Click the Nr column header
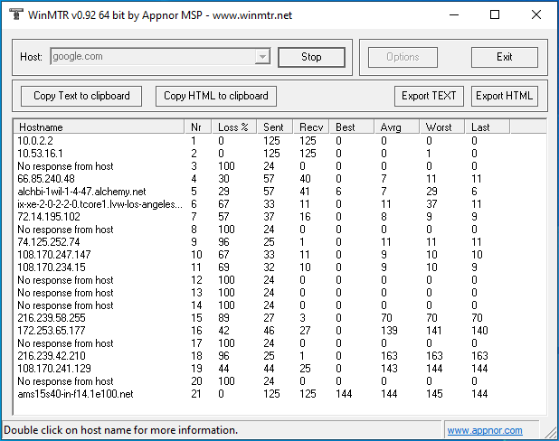This screenshot has width=559, height=441. click(198, 127)
